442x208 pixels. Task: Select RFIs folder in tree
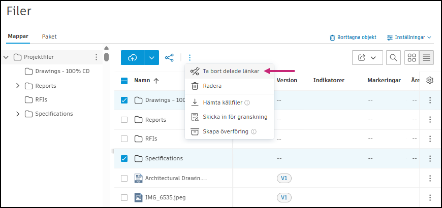point(36,99)
